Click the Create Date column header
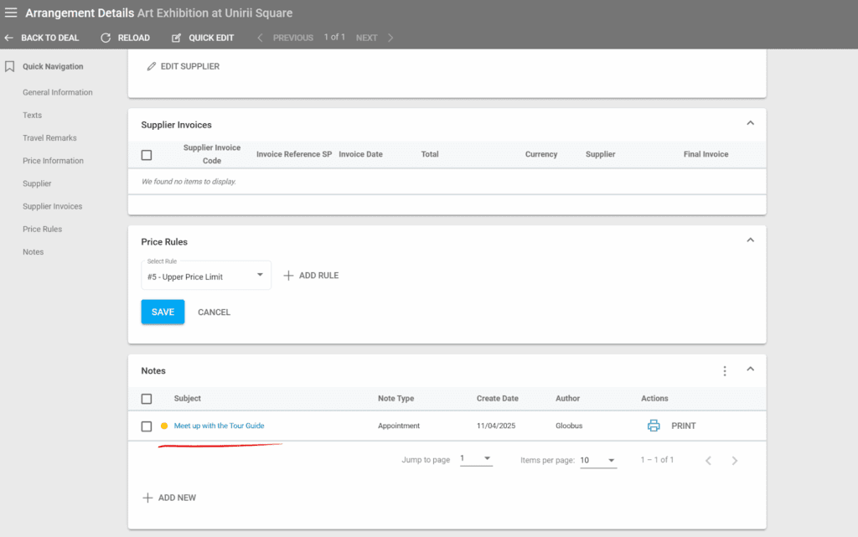The width and height of the screenshot is (858, 537). pyautogui.click(x=497, y=399)
